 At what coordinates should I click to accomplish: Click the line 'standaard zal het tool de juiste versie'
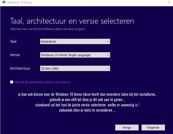[87, 105]
